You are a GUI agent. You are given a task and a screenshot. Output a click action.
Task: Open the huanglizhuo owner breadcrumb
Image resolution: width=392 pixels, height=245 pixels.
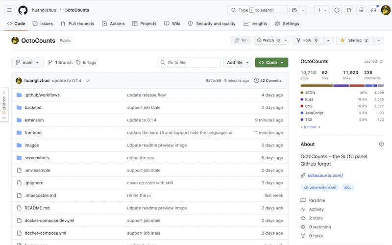pos(44,10)
